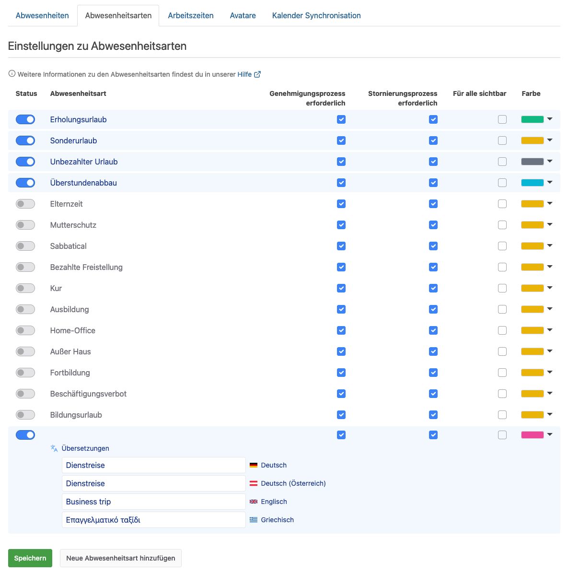568x573 pixels.
Task: Check Für alle sichtbar in Dienstreise row
Action: pyautogui.click(x=502, y=435)
